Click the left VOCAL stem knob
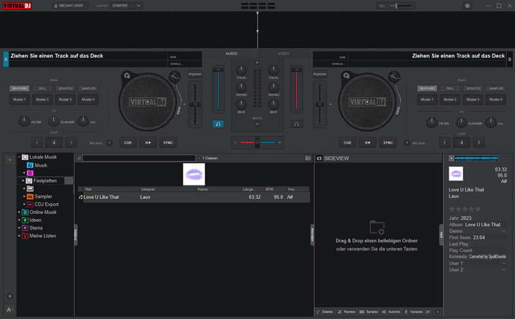Viewport: 515px width, 319px height. [x=241, y=70]
